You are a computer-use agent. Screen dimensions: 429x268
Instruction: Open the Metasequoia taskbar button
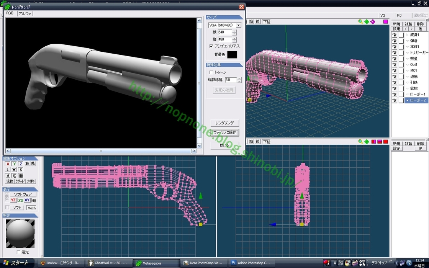(x=156, y=263)
